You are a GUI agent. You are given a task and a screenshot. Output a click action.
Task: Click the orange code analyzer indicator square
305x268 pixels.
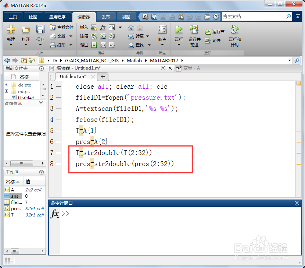pos(299,83)
